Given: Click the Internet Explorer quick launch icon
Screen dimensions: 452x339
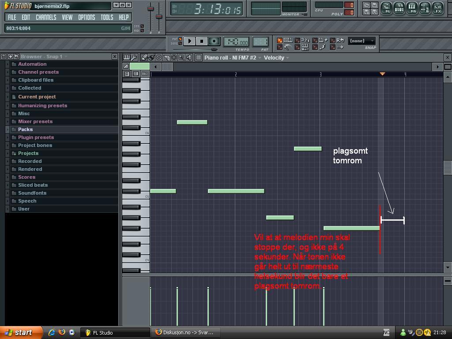Looking at the screenshot, I should pyautogui.click(x=52, y=332).
